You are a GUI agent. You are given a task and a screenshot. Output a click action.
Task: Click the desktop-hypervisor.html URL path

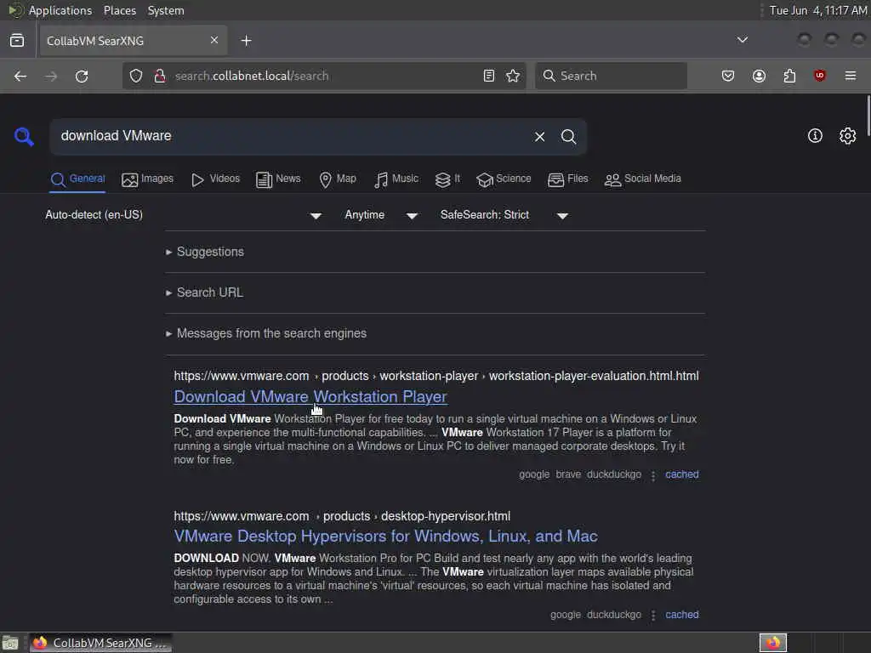pos(446,516)
